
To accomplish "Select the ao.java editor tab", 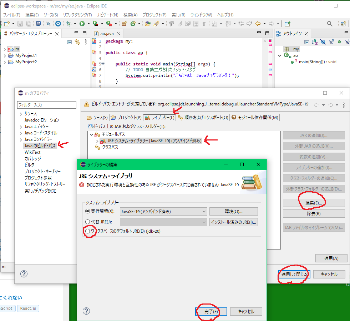I will [107, 34].
